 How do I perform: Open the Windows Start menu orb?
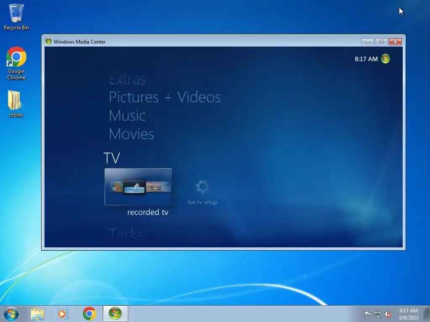tap(11, 314)
